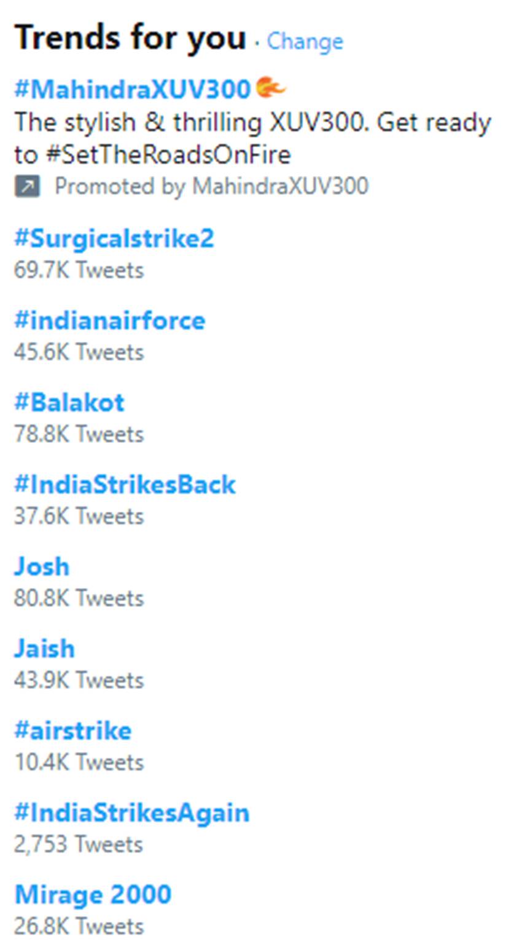The image size is (522, 952).
Task: Click the 26.8K Tweets count
Action: point(79,926)
